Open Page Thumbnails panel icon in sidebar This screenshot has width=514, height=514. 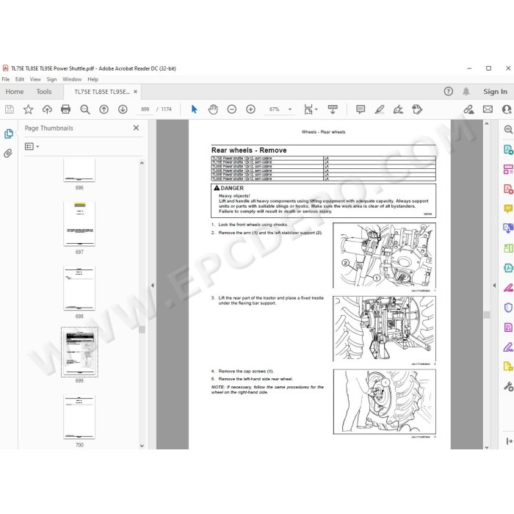click(9, 134)
